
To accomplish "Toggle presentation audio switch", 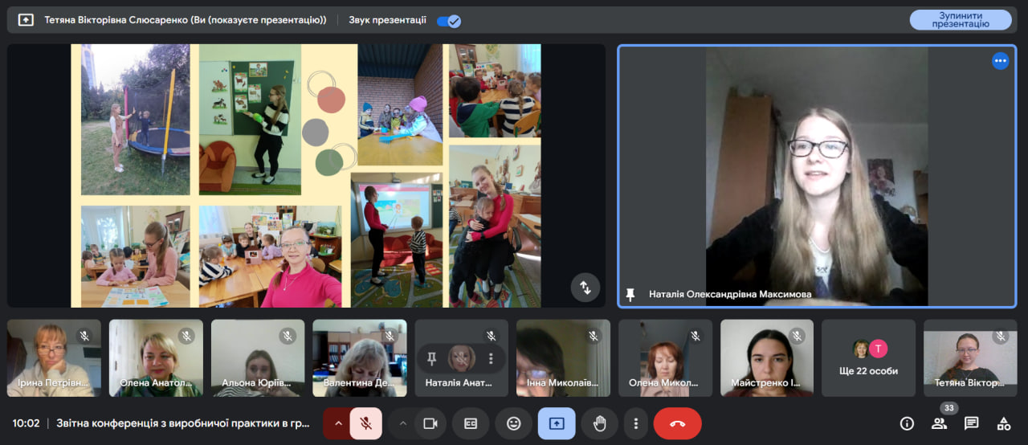I will 448,20.
